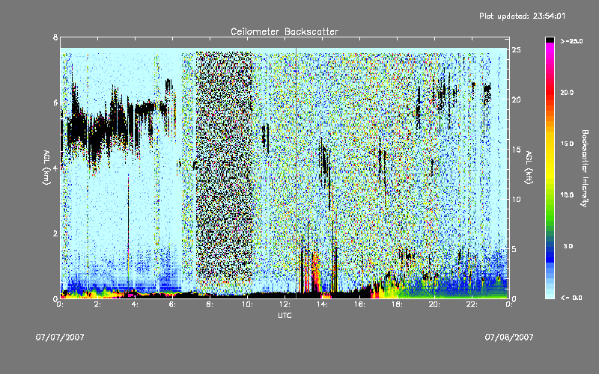
Task: Click the "22:" hour label on the UTC axis
Action: pos(472,304)
